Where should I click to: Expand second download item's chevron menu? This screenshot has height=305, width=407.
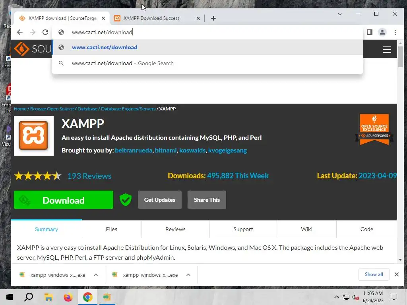(188, 275)
